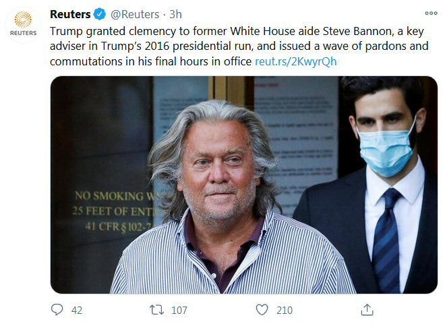Click the @Reuters handle
Image resolution: width=447 pixels, height=324 pixels.
136,14
